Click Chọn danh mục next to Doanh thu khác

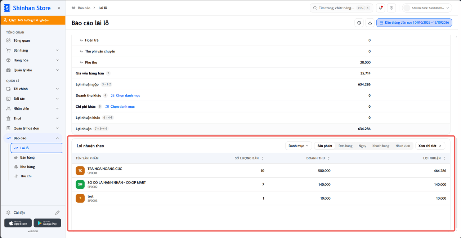pyautogui.click(x=125, y=95)
